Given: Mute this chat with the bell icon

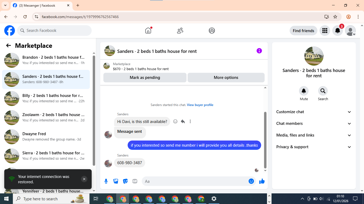Looking at the screenshot, I should click(304, 91).
